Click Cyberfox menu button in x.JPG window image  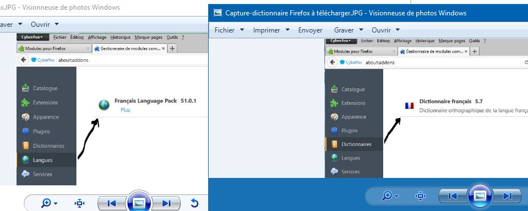click(33, 38)
